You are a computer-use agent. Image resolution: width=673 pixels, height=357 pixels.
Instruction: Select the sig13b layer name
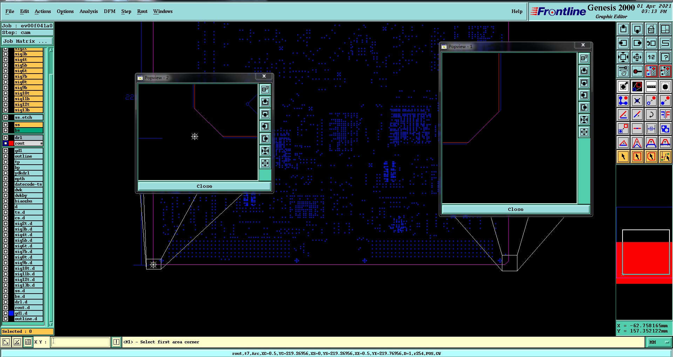tap(28, 110)
